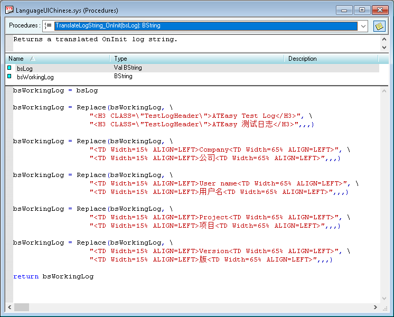Click the Val BString type cell
The image size is (394, 317).
coord(128,68)
